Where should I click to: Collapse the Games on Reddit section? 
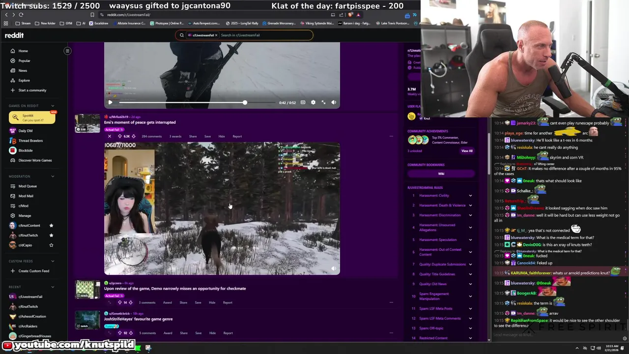click(x=53, y=106)
